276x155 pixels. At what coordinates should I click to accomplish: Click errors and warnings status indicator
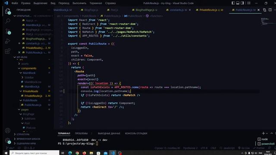click(x=29, y=148)
